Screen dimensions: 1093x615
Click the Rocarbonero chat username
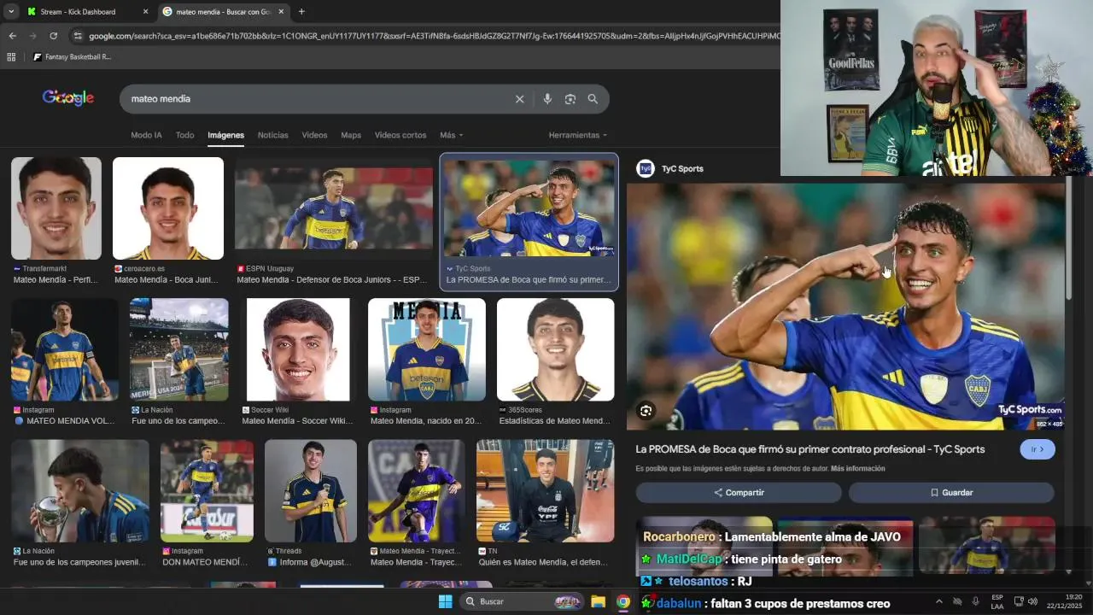pyautogui.click(x=679, y=537)
